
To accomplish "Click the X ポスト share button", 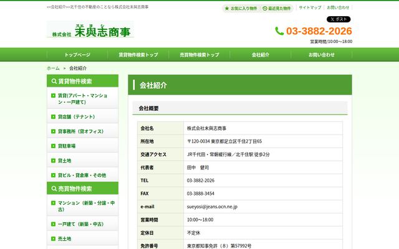I will tap(339, 19).
